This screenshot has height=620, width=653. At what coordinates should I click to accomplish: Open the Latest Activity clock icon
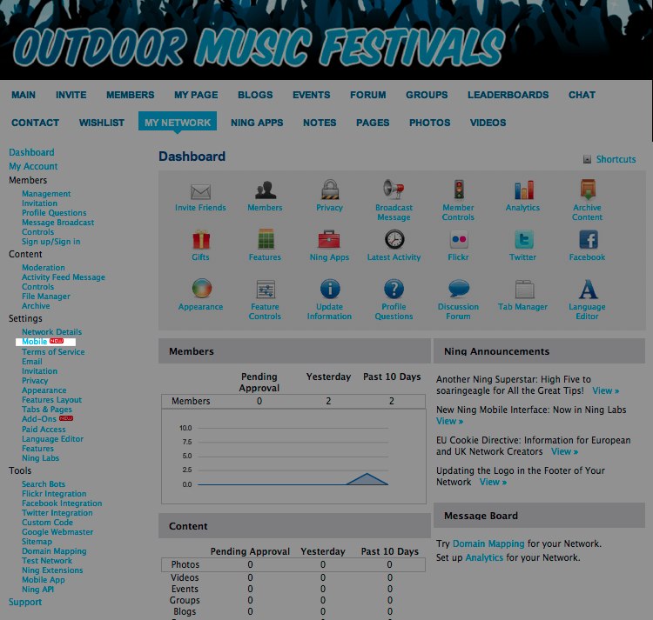click(394, 239)
